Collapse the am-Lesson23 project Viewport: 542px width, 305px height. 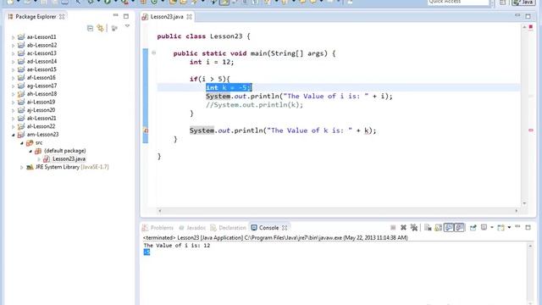14,135
